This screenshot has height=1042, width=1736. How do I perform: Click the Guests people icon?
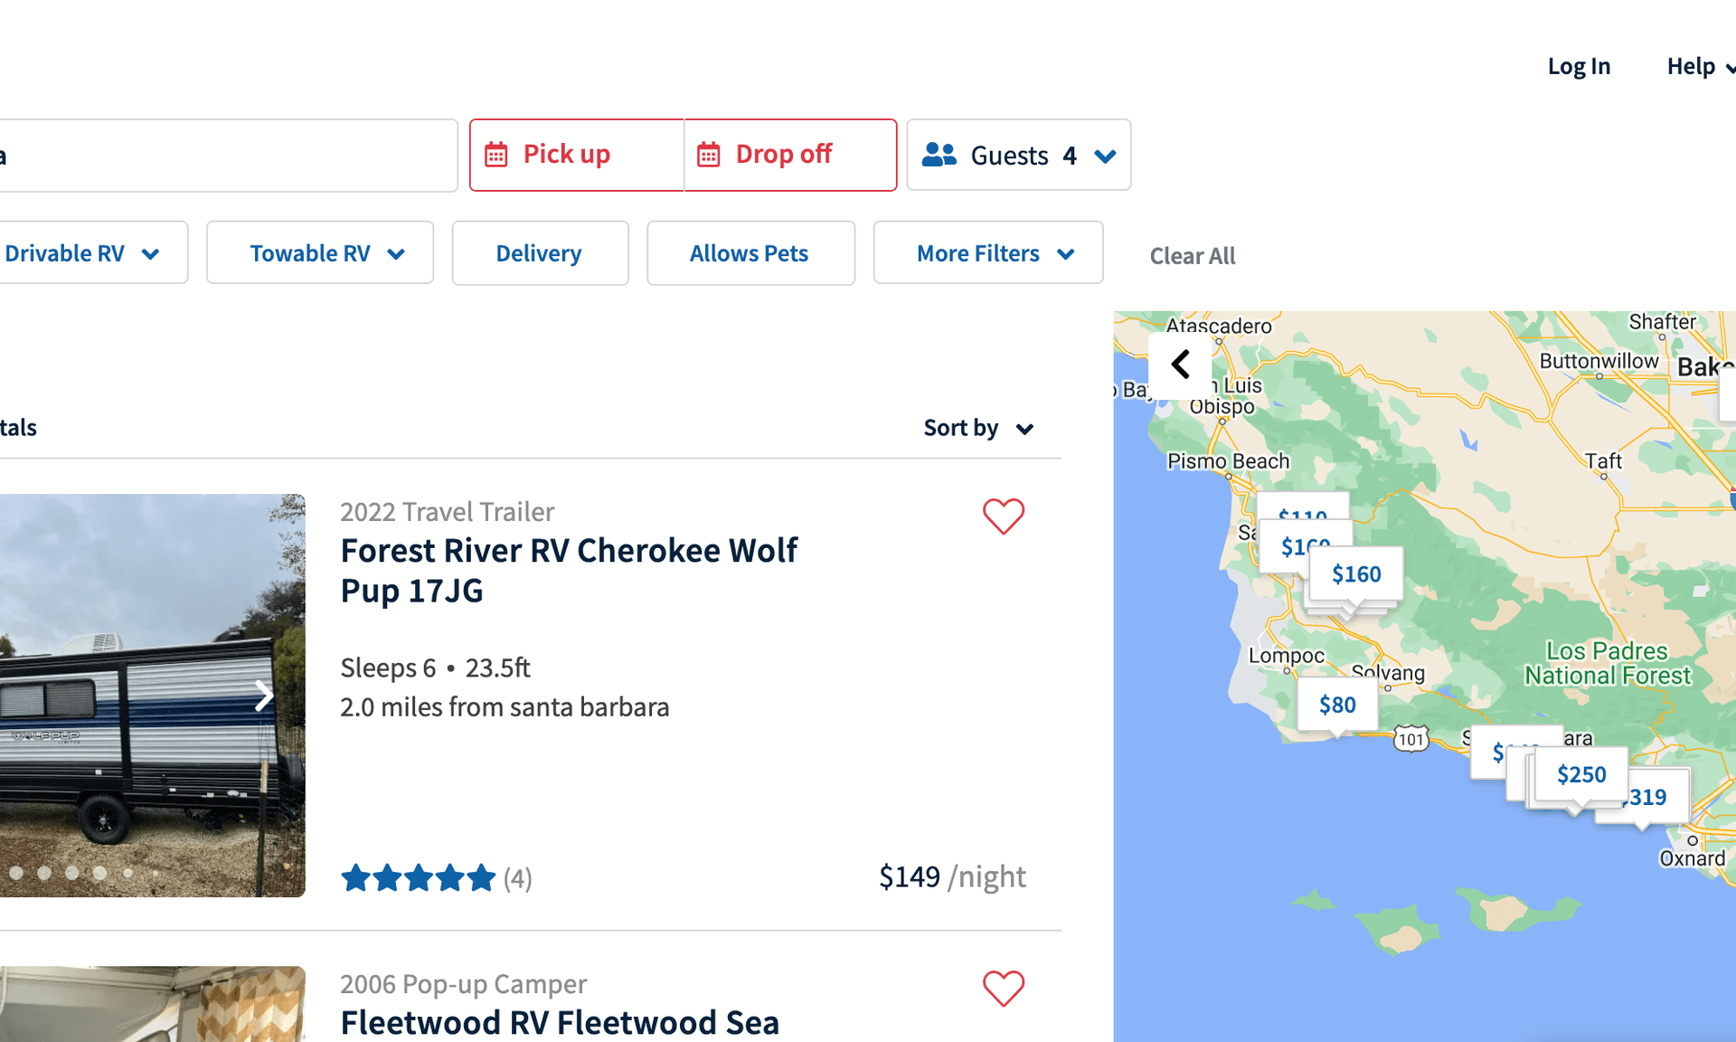tap(939, 155)
